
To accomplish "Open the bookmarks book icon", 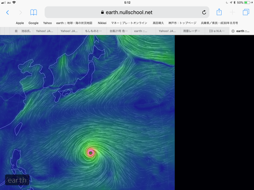I will click(x=33, y=13).
